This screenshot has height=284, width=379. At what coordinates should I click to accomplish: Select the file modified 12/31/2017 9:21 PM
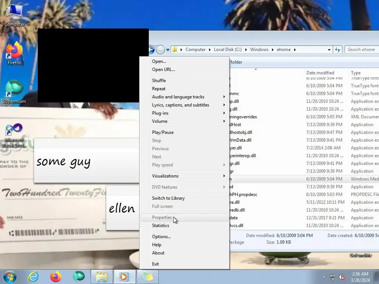pos(304,218)
